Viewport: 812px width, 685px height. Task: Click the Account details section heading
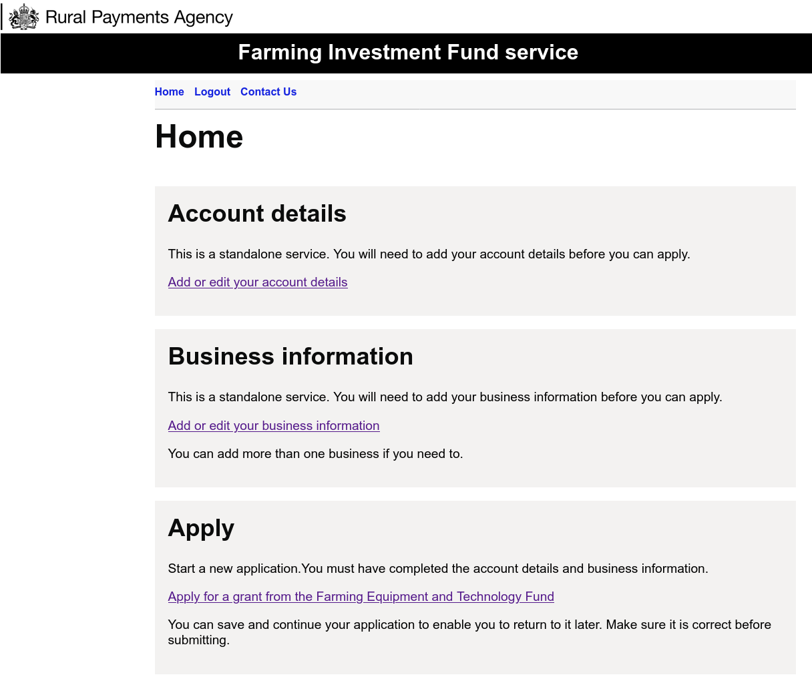tap(257, 214)
